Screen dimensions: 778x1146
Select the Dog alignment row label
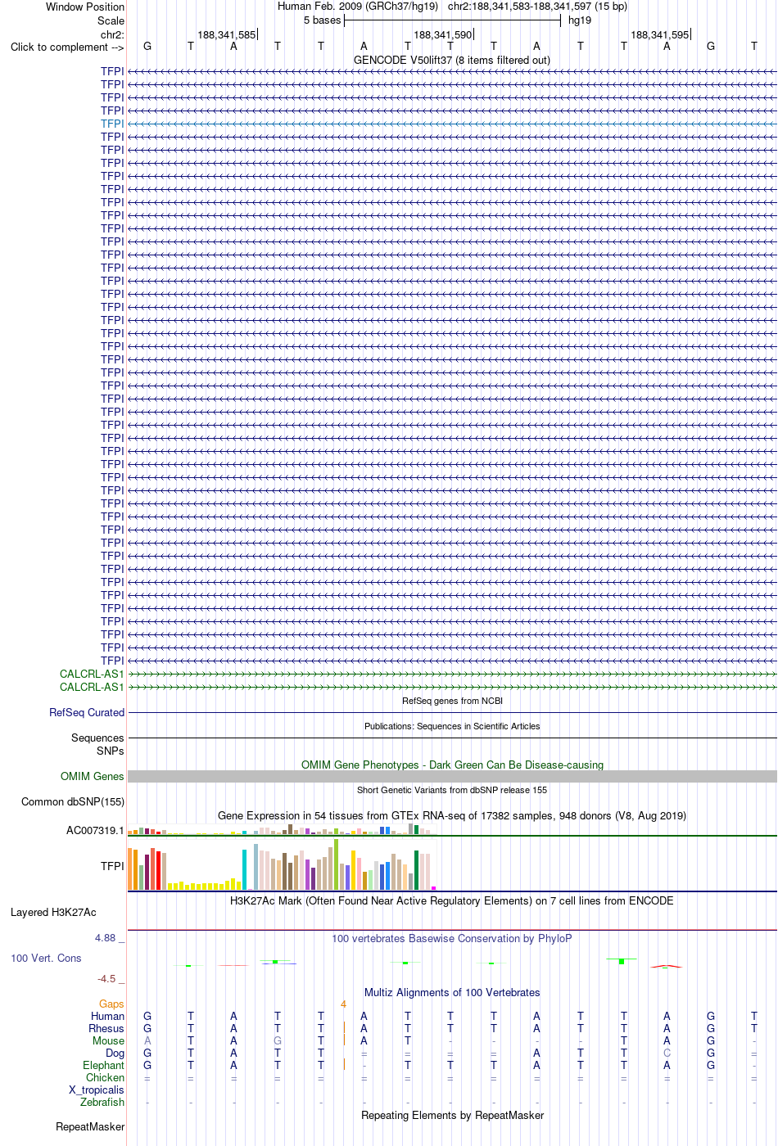tap(115, 1053)
